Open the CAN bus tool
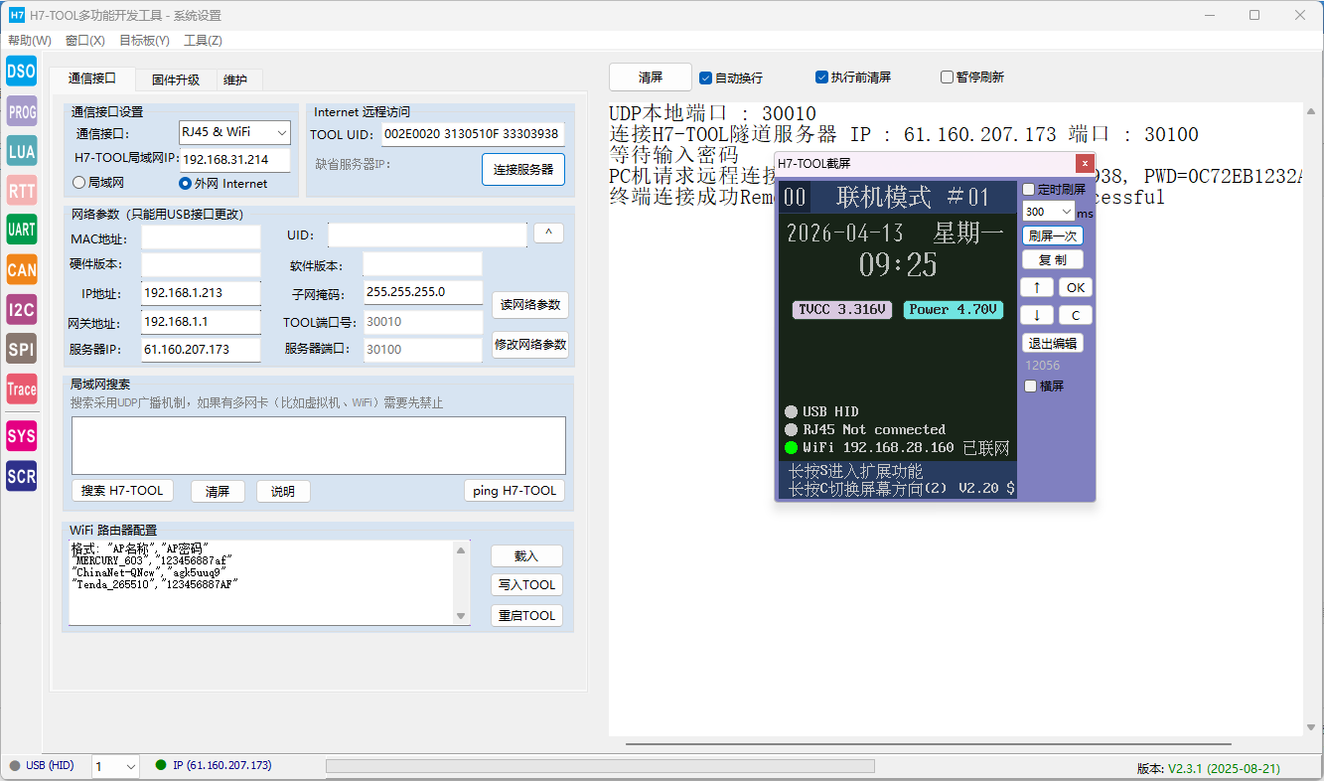Viewport: 1324px width, 781px height. tap(21, 269)
